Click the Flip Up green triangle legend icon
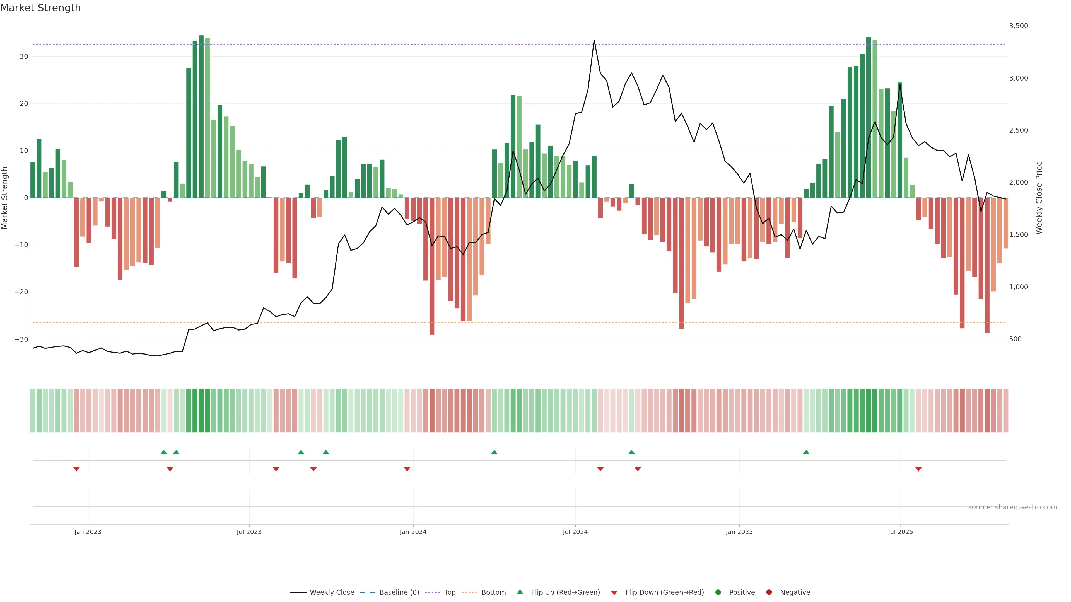The height and width of the screenshot is (602, 1071). (520, 592)
